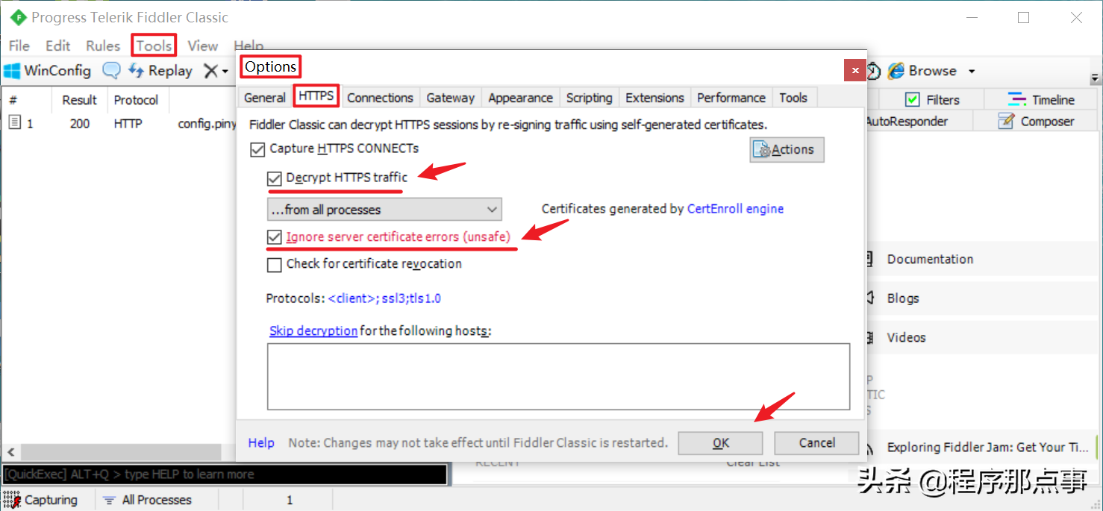Switch to Tools tab in Options dialog

pyautogui.click(x=793, y=98)
